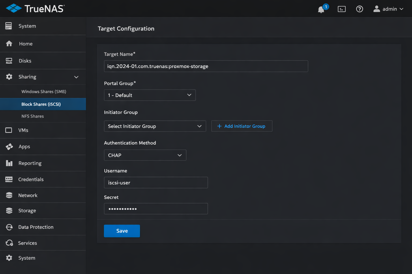This screenshot has width=412, height=274.
Task: Open Credentials using its sidebar icon
Action: (x=9, y=179)
